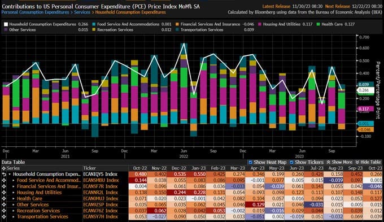Click the crosshair icon in the Series header

(x=4, y=168)
